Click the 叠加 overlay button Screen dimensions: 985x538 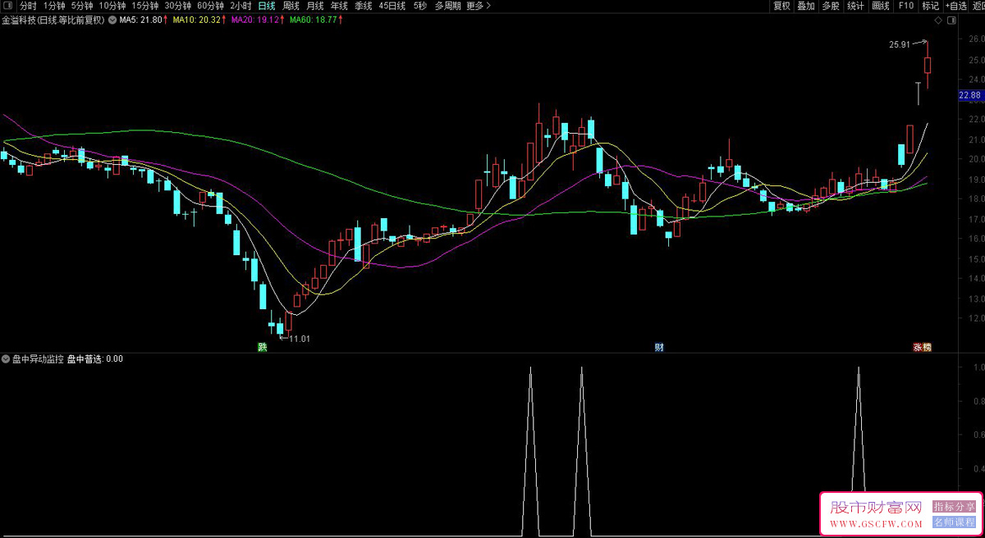(x=806, y=5)
